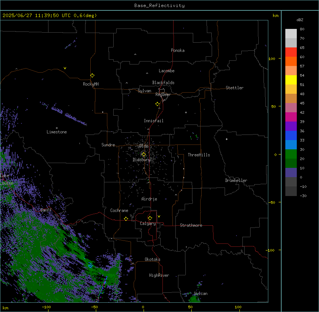The width and height of the screenshot is (319, 312).
Task: Click the Stettler city label
Action: (x=235, y=88)
